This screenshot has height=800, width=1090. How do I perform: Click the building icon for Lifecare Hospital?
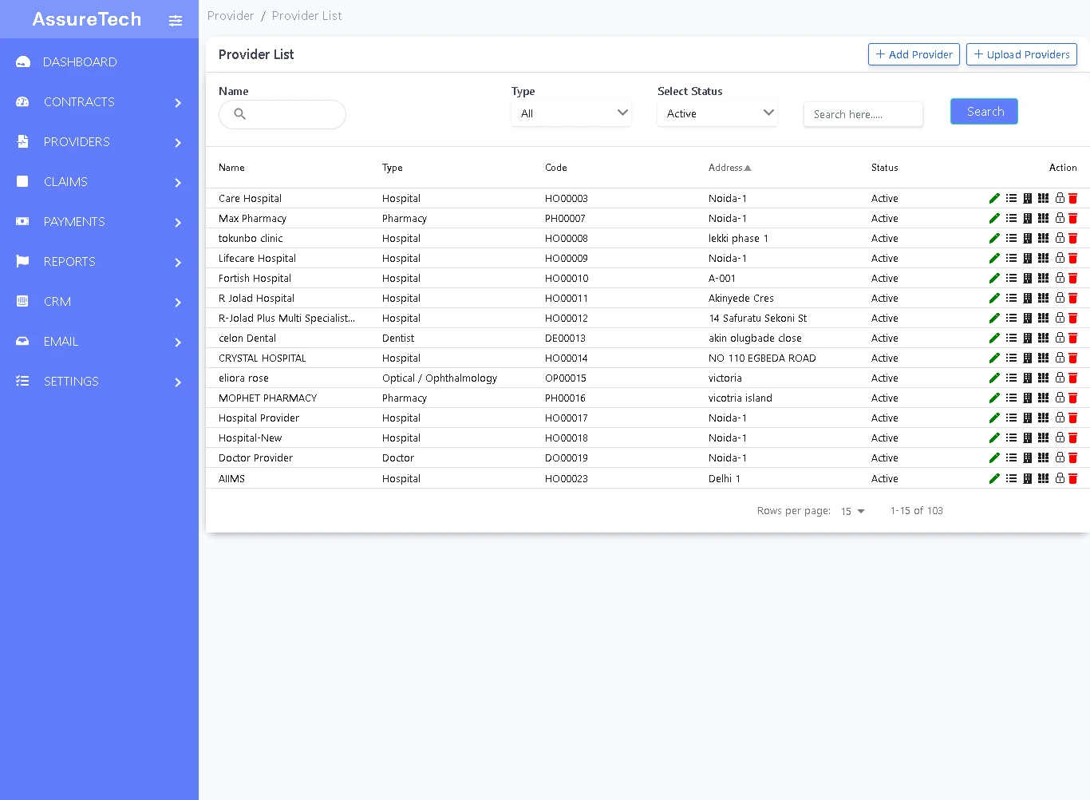(x=1027, y=258)
